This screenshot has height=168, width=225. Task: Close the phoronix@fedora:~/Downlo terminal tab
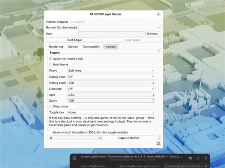pyautogui.click(x=206, y=166)
